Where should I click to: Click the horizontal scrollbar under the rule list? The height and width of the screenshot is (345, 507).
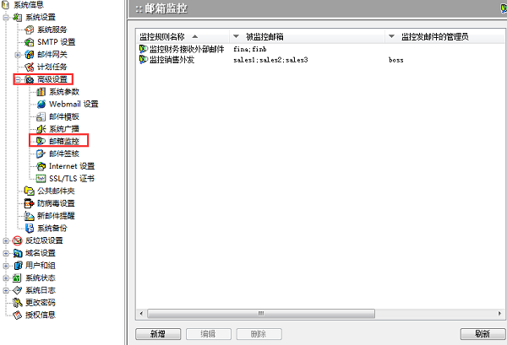(x=253, y=314)
